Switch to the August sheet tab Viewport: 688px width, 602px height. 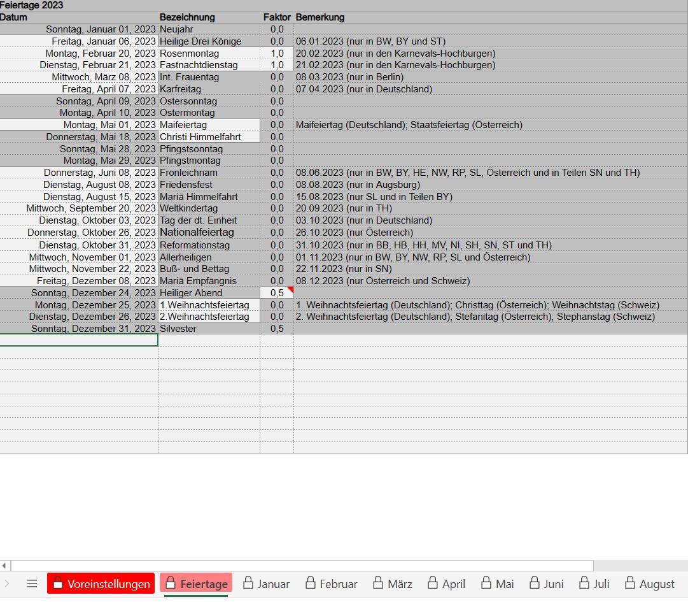pyautogui.click(x=650, y=584)
